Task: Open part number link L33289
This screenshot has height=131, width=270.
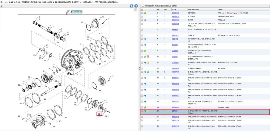Action: point(175,57)
